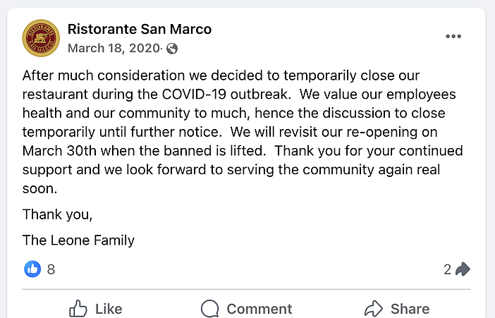Click the shares arrow icon beside 2
The height and width of the screenshot is (318, 495).
463,269
